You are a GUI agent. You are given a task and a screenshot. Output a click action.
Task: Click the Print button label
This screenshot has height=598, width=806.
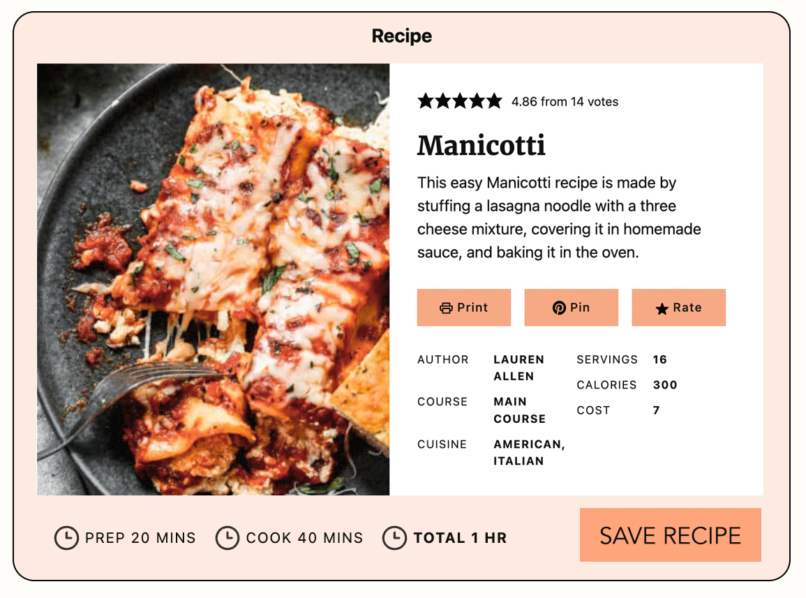point(472,308)
